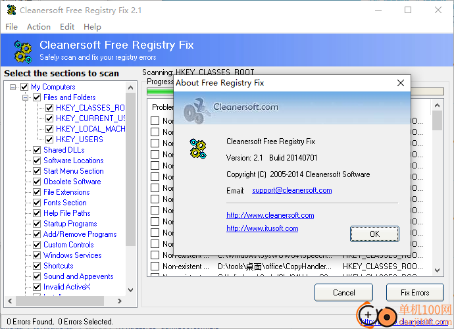The width and height of the screenshot is (454, 329).
Task: Toggle the Fonts Section checkbox
Action: point(37,203)
